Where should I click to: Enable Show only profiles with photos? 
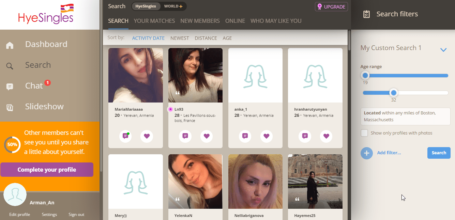364,133
